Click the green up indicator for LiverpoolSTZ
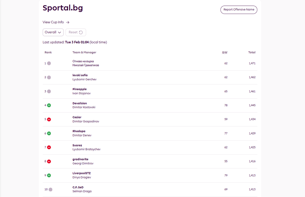The width and height of the screenshot is (305, 197). pyautogui.click(x=49, y=175)
